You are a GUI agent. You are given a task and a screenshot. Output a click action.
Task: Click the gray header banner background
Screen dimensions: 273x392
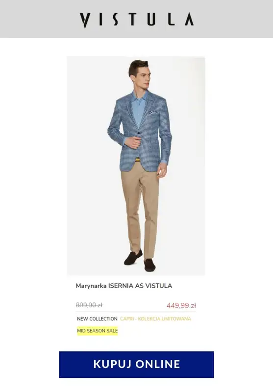[x=38, y=19]
